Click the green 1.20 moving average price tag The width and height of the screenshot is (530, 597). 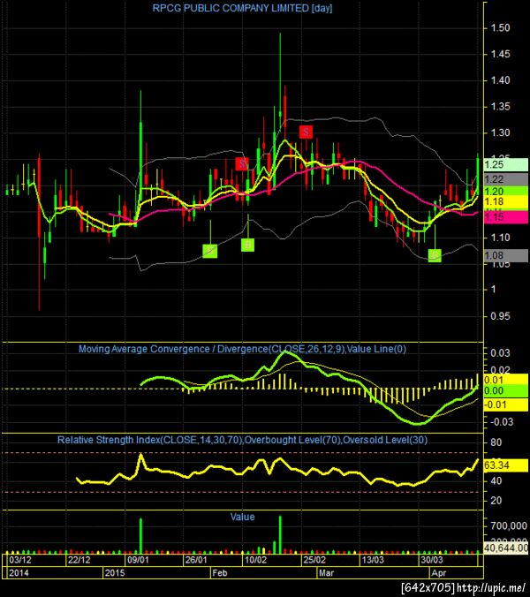pyautogui.click(x=505, y=191)
